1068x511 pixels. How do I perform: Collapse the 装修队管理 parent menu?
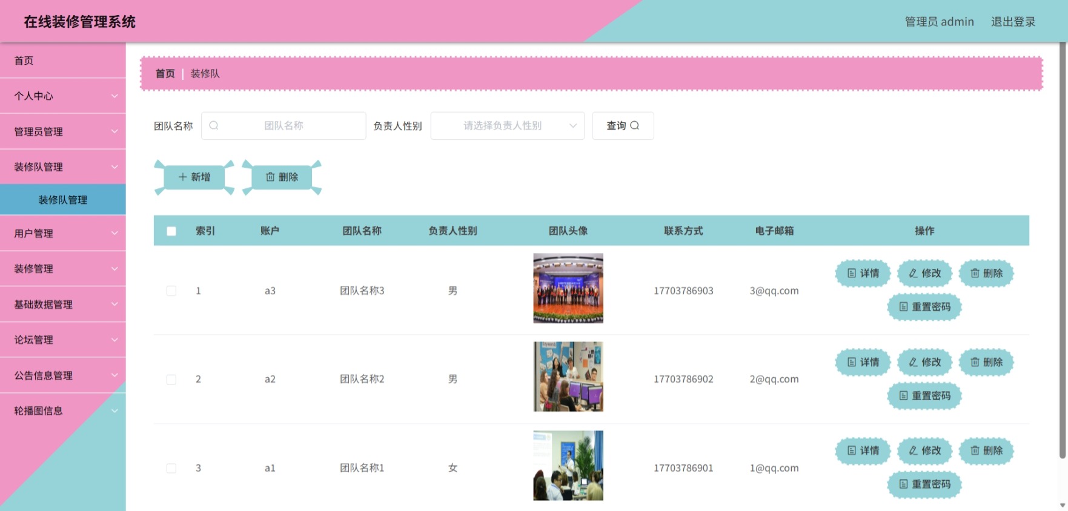(63, 166)
